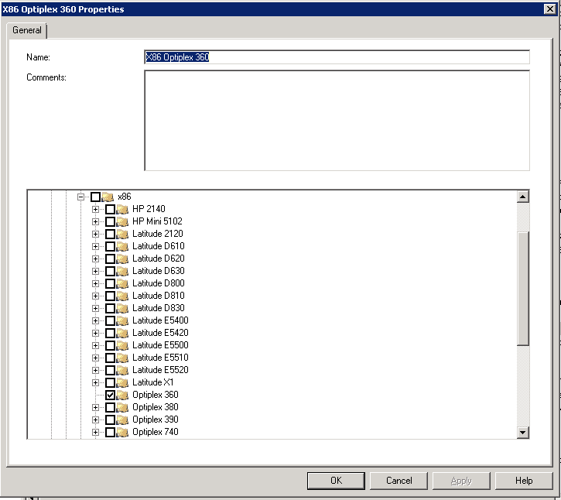Click the HP 2140 folder icon
This screenshot has width=561, height=500.
[122, 209]
